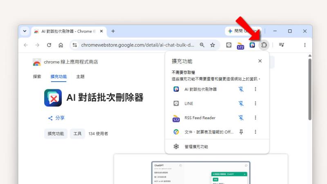Click the 問問 Gemini button
Screen dimensions: 327x184
tap(243, 31)
